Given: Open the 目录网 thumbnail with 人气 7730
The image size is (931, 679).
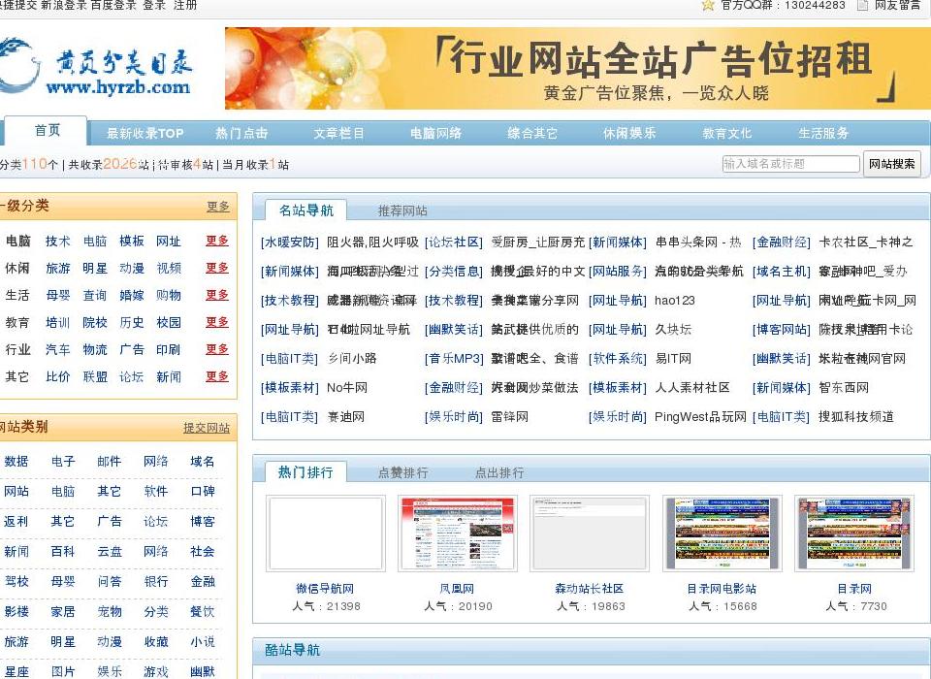Looking at the screenshot, I should 854,533.
